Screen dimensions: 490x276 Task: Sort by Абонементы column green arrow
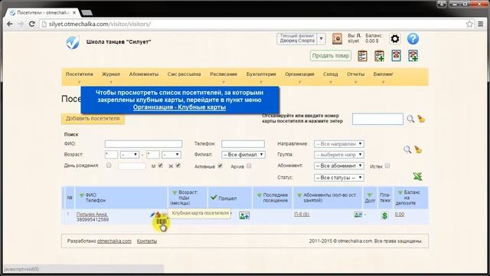click(299, 195)
